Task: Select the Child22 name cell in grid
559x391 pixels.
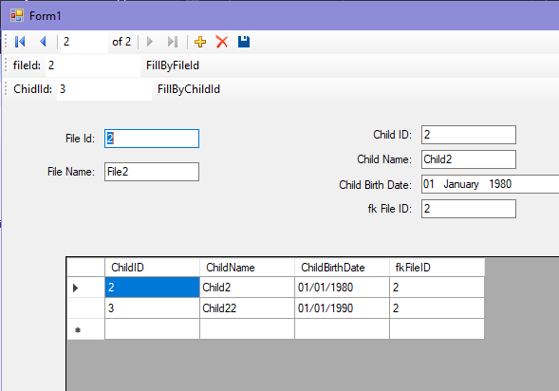Action: click(247, 307)
